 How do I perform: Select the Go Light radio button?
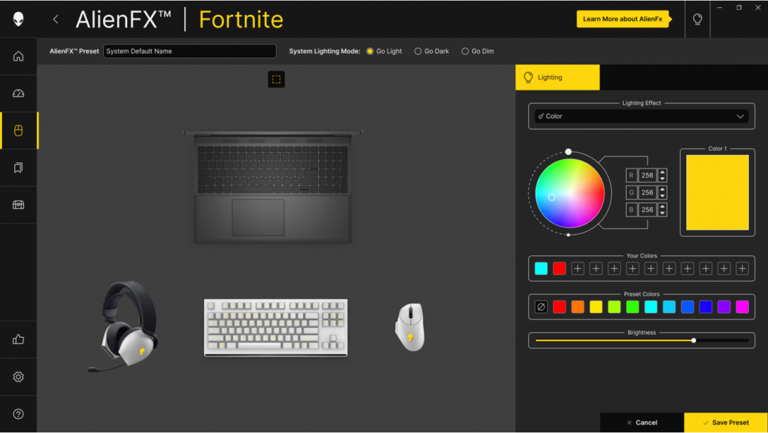pos(370,51)
